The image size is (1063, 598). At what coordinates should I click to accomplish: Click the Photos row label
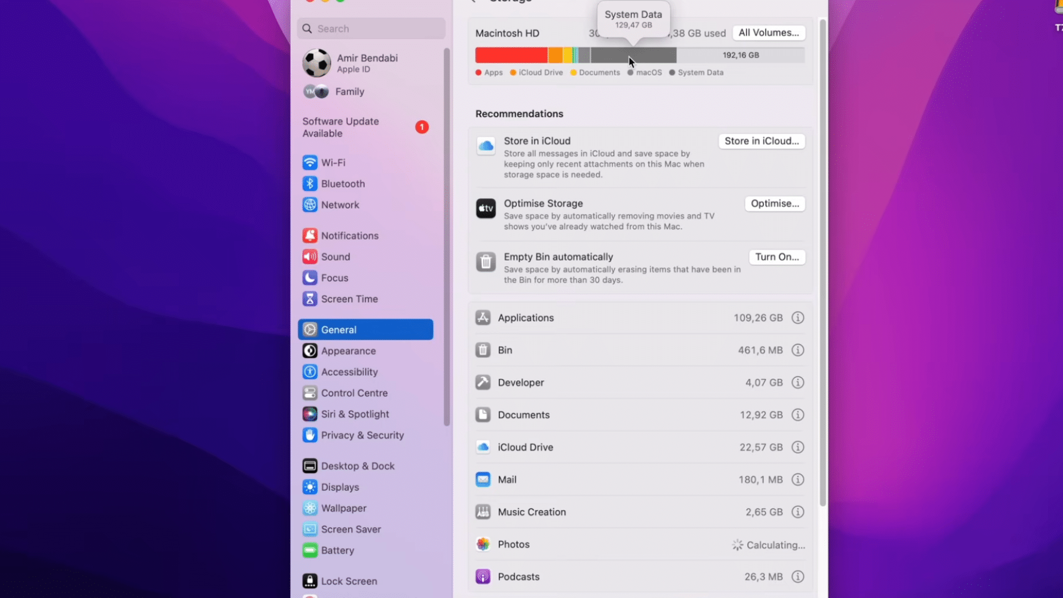pyautogui.click(x=514, y=544)
